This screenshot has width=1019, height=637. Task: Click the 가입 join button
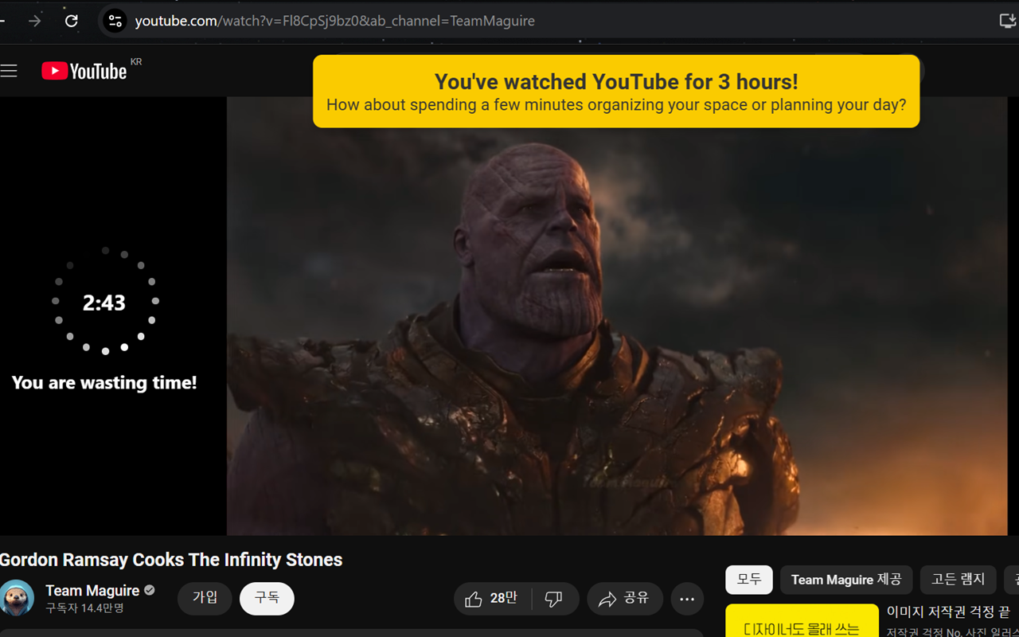[205, 599]
